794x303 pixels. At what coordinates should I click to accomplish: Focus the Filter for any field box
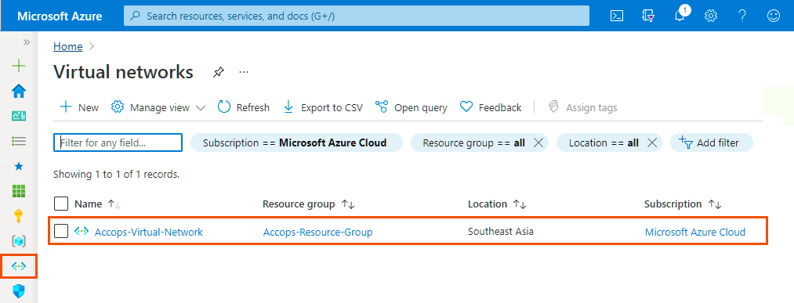[118, 142]
